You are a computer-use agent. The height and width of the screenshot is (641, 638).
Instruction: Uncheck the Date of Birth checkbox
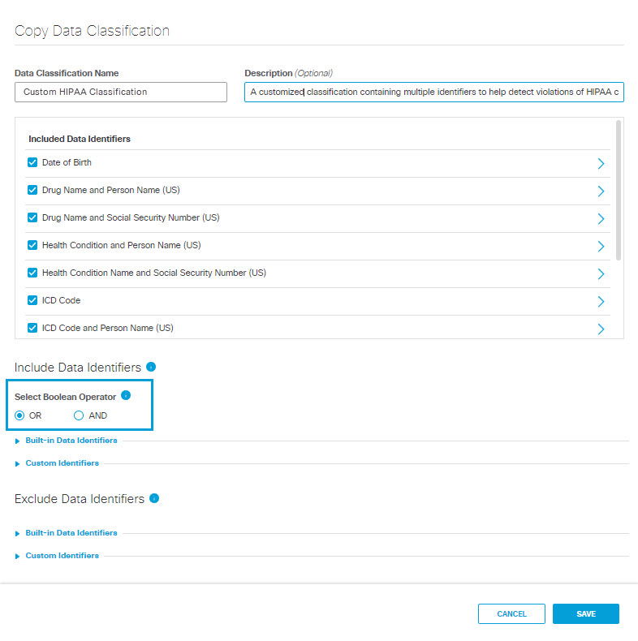pos(32,162)
